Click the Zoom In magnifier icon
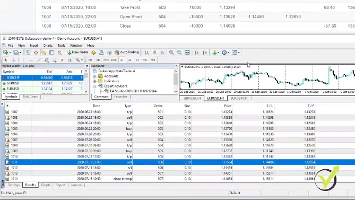The image size is (355, 200). click(x=171, y=53)
